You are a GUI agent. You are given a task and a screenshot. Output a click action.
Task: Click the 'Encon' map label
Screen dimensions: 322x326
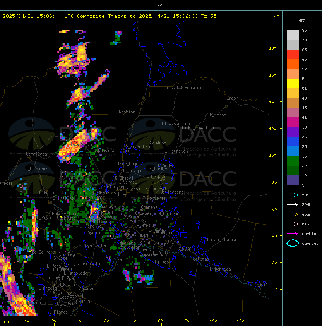[x=232, y=98]
